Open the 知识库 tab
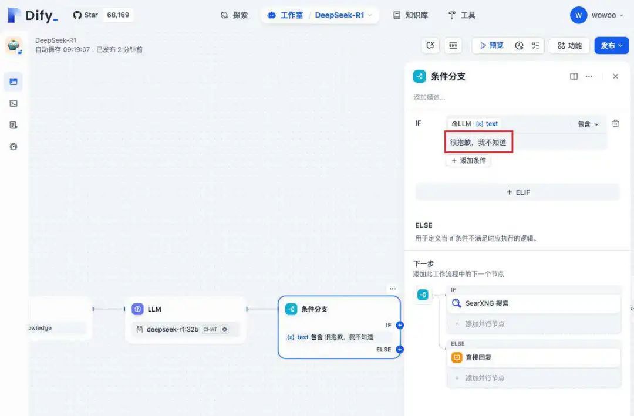Screen dimensions: 634x416 point(410,15)
